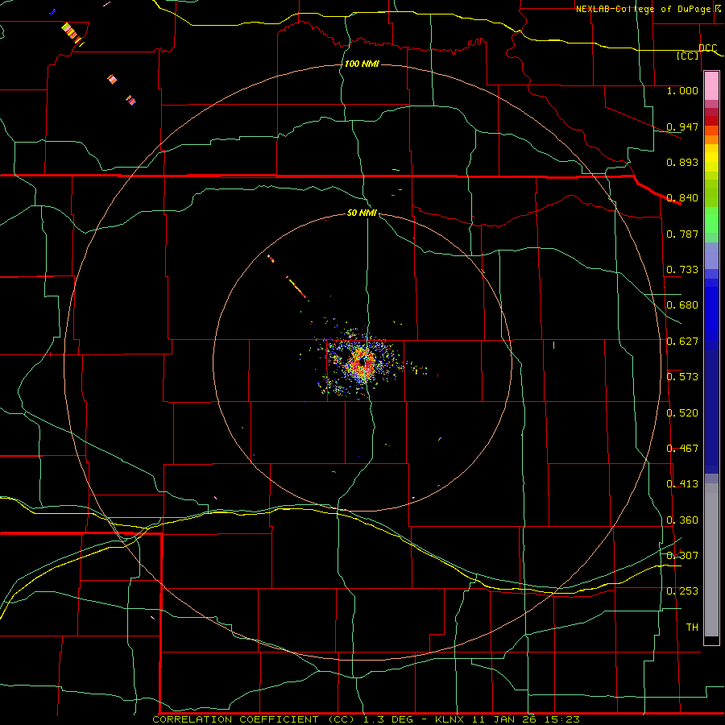725x725 pixels.
Task: Select the 0.360 scale value
Action: [682, 520]
